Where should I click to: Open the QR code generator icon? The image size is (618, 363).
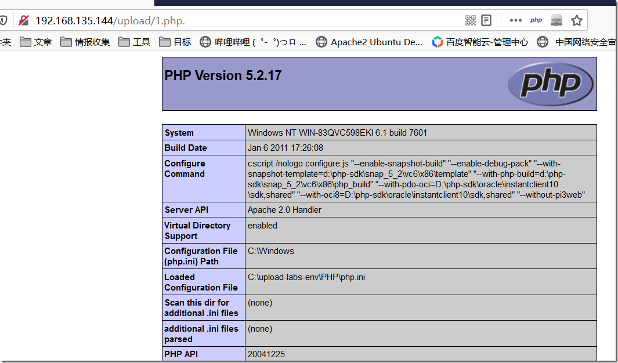tap(471, 20)
